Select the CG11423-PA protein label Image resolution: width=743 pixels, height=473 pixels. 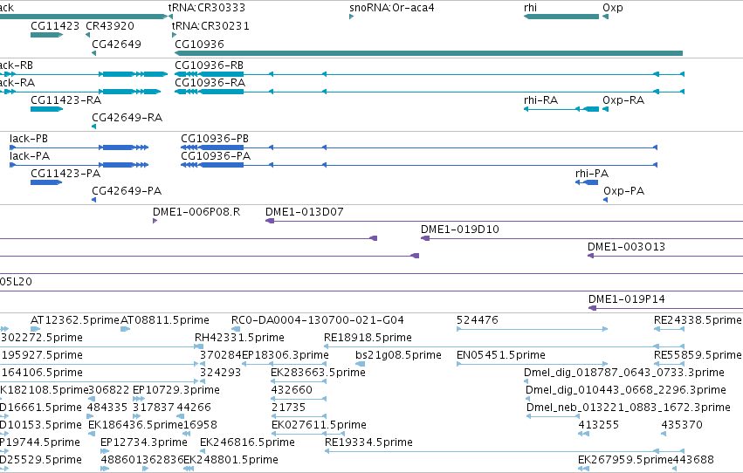65,174
